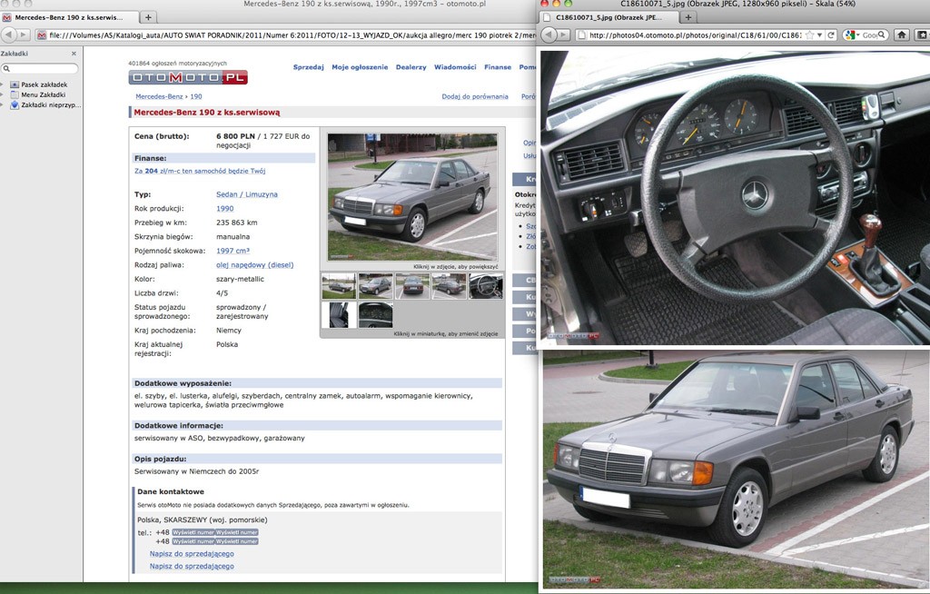Select the steering wheel interior thumbnail
930x594 pixels.
(x=485, y=286)
